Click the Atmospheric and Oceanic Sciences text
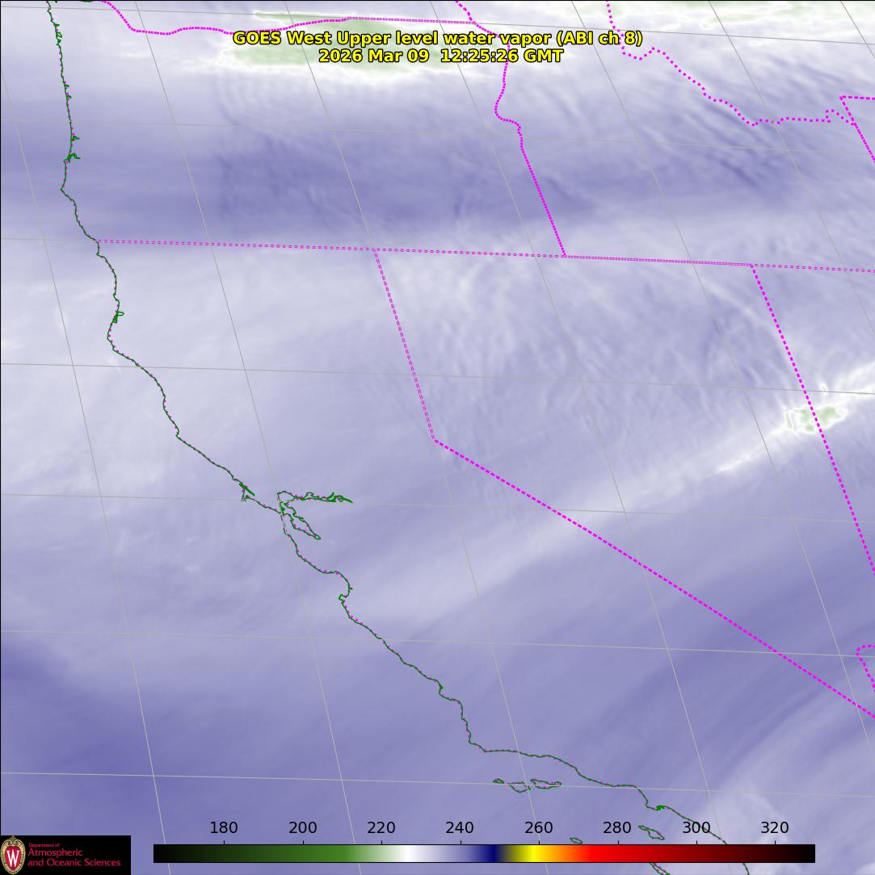The height and width of the screenshot is (875, 875). (x=74, y=856)
